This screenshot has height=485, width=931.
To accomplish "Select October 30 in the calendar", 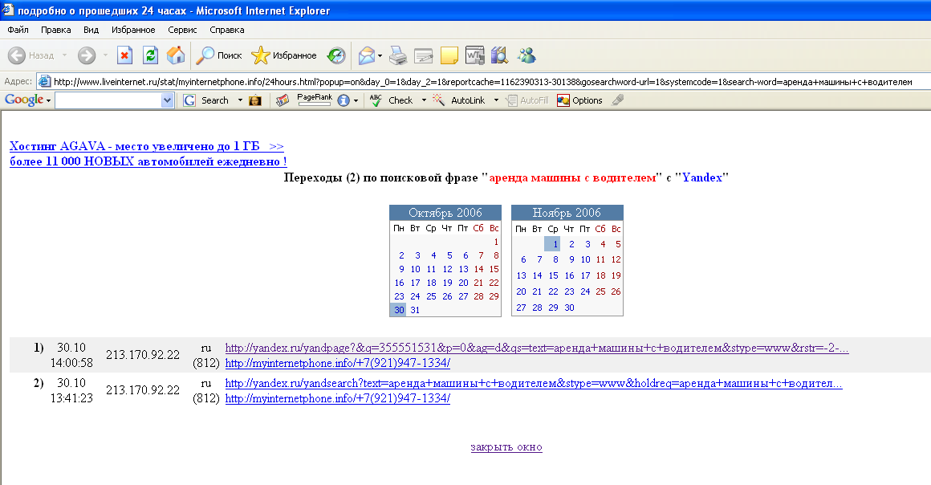I will pos(398,310).
